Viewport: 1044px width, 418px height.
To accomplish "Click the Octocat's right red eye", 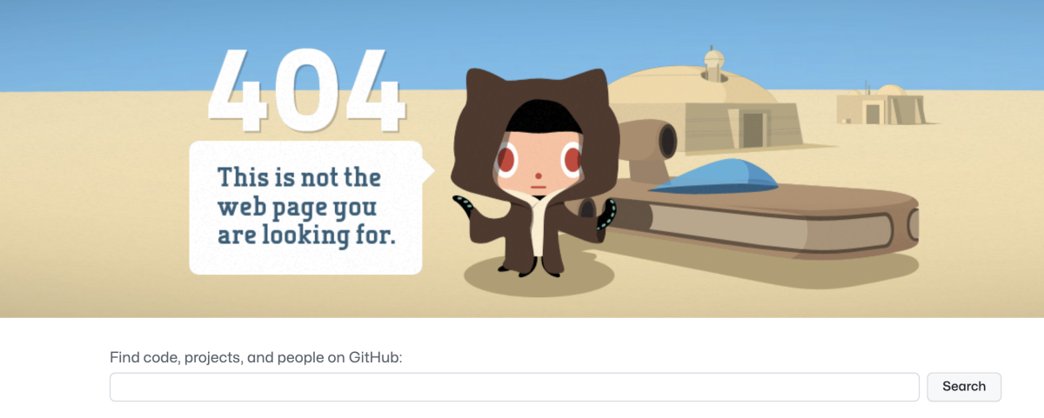I will coord(572,159).
